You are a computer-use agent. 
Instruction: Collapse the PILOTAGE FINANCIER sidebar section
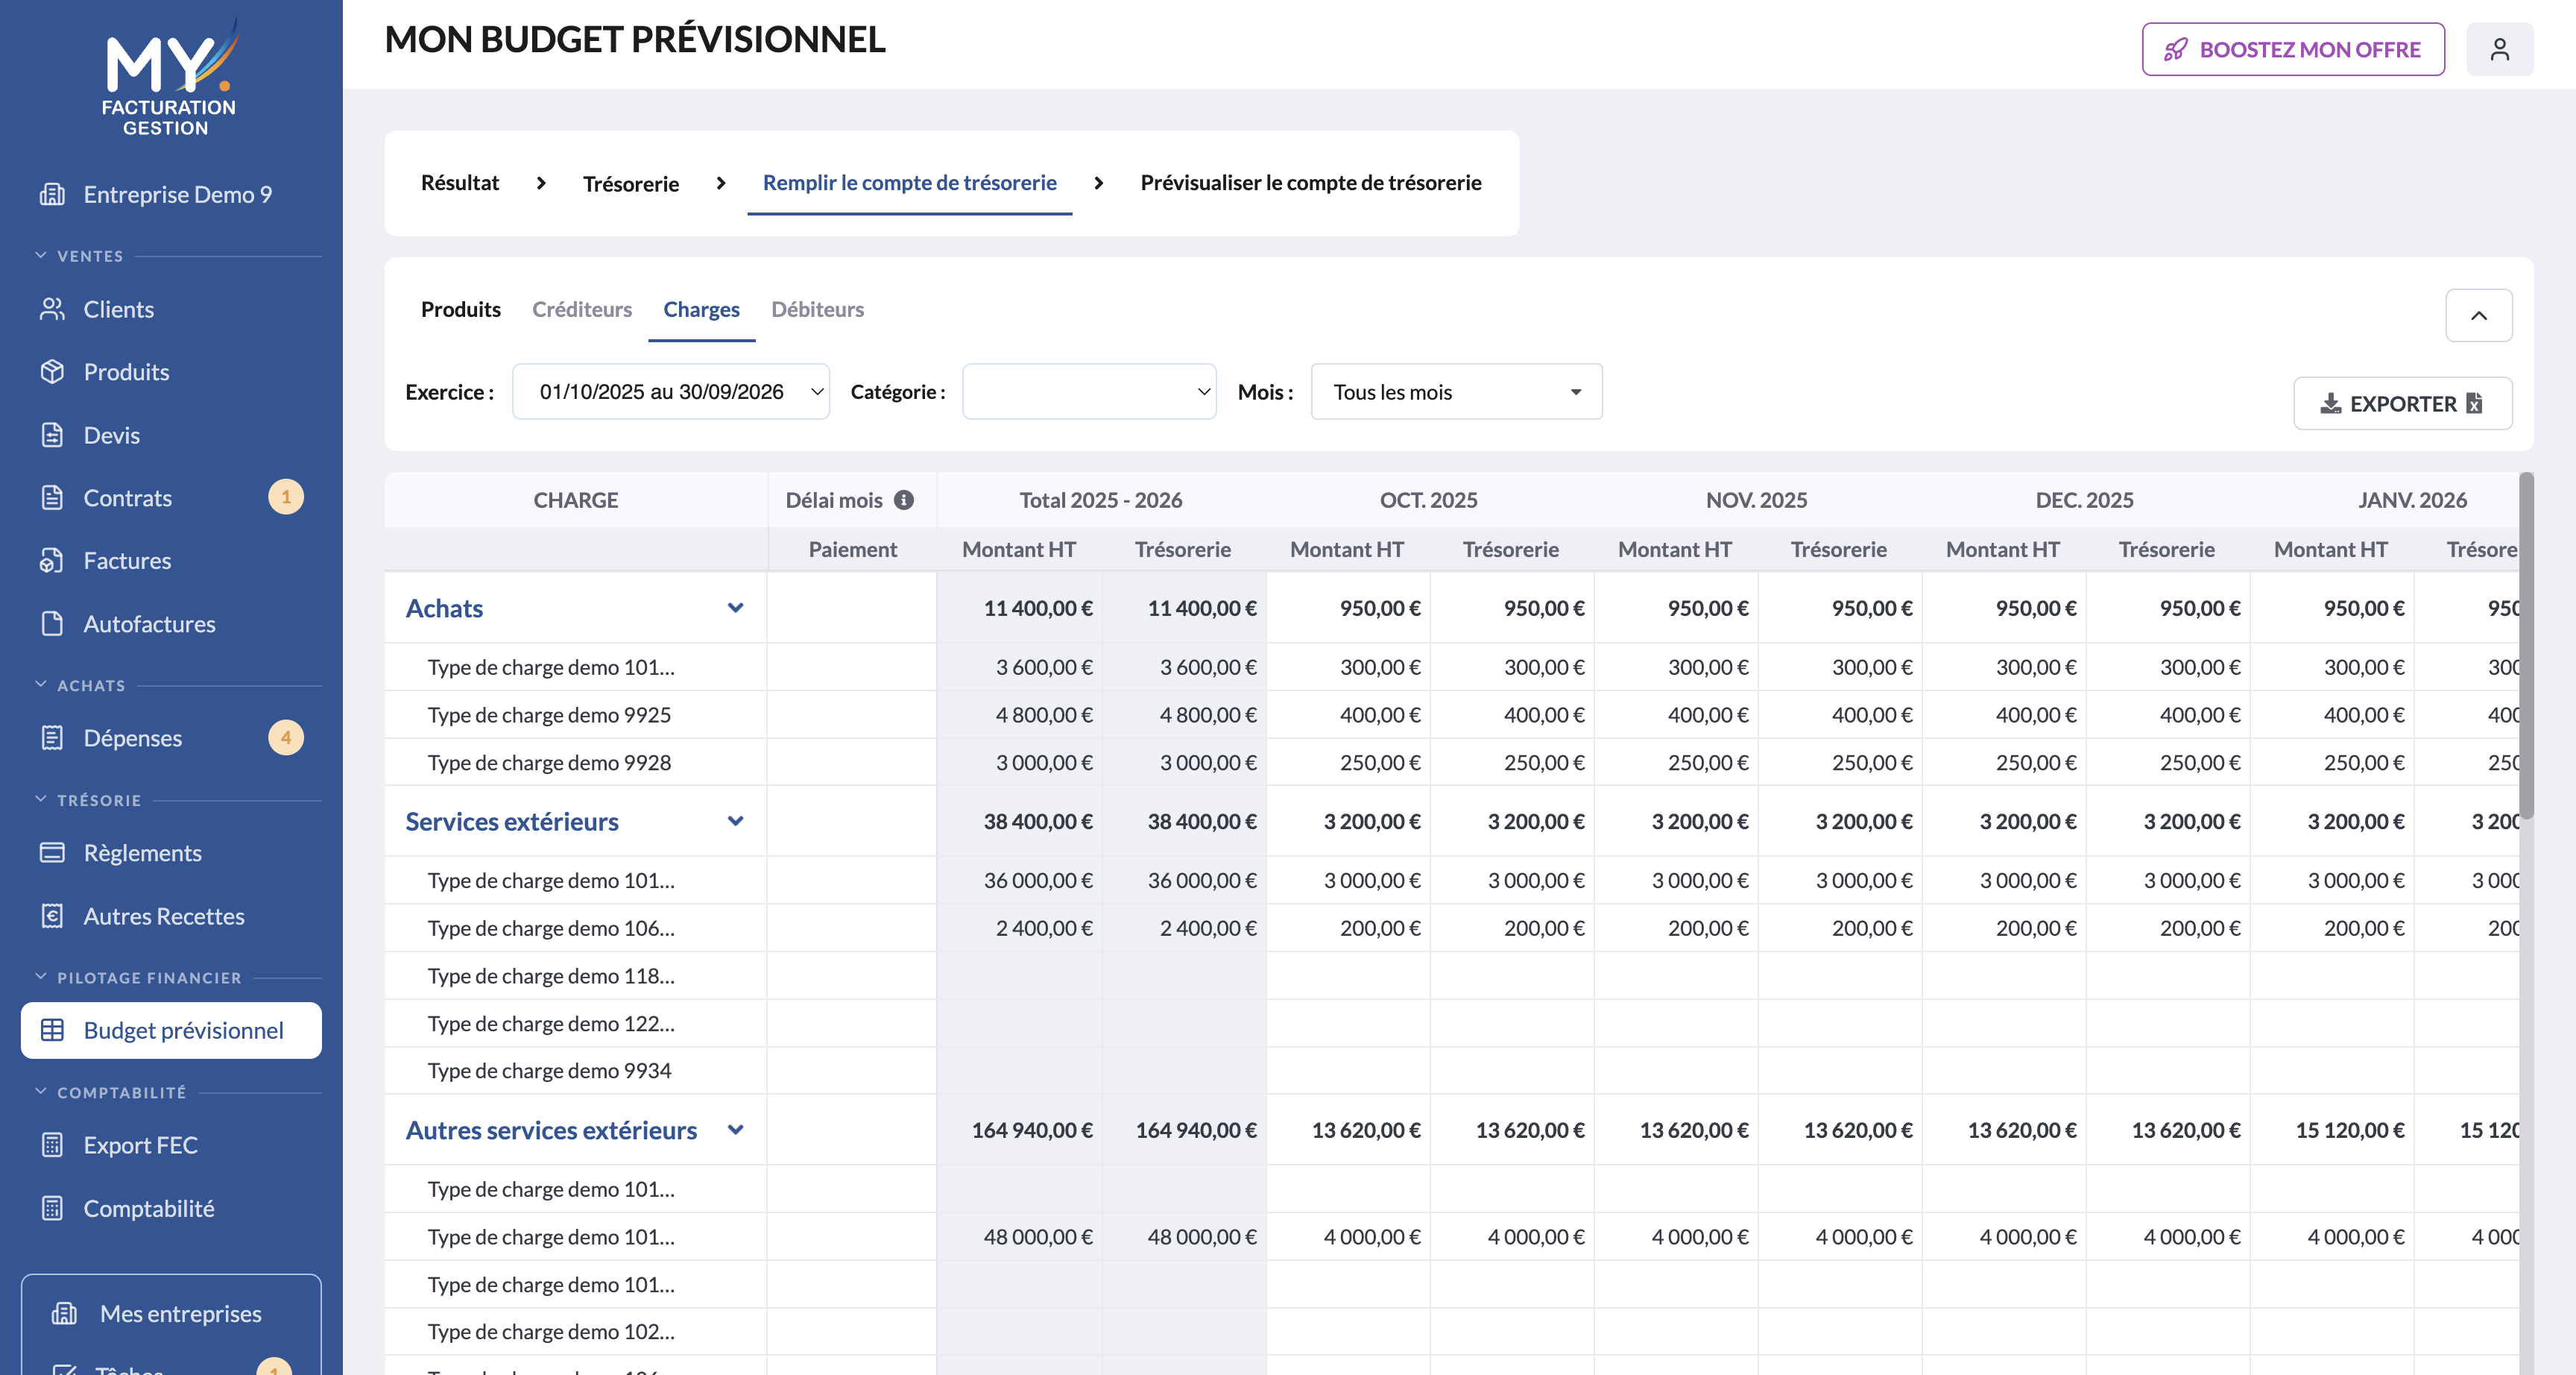point(41,977)
